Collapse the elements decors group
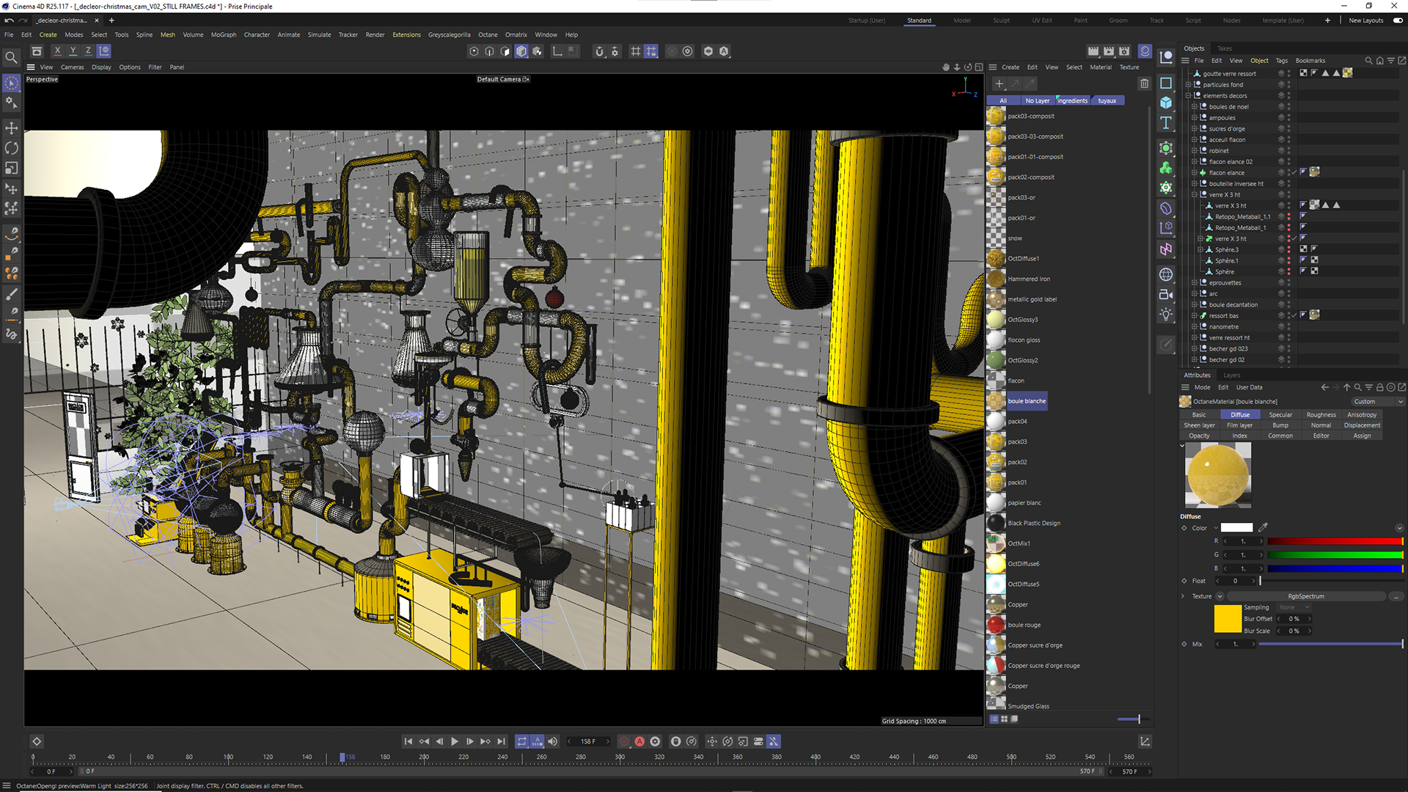This screenshot has width=1408, height=792. [1188, 95]
